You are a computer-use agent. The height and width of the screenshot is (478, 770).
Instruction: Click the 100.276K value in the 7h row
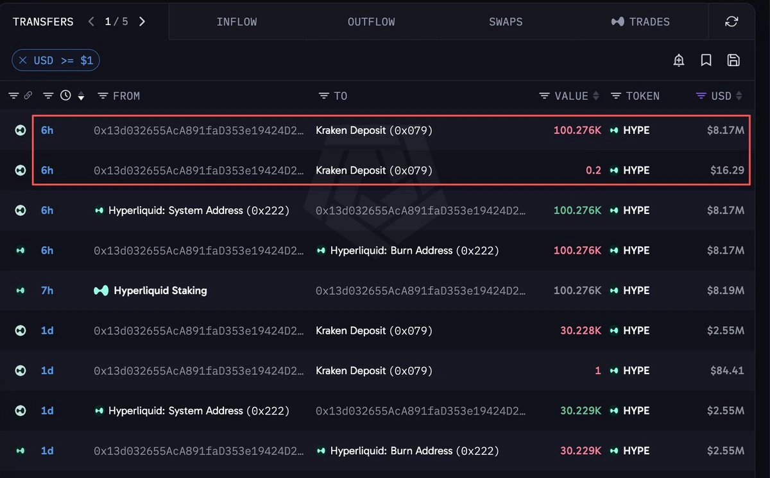(x=577, y=290)
